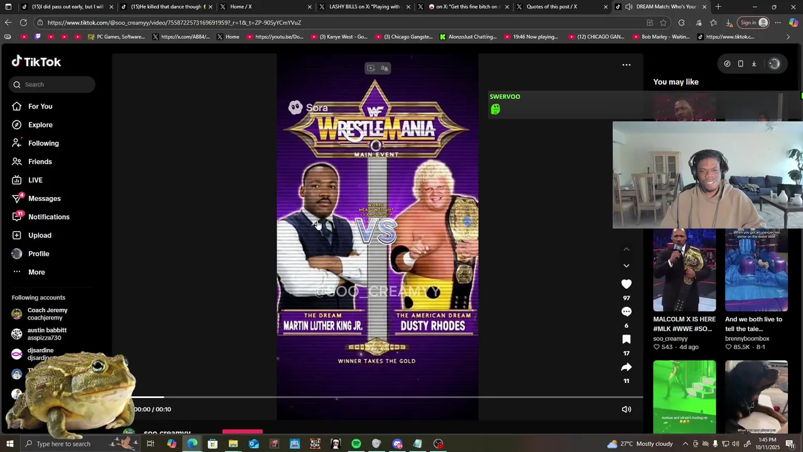Open Messages in the sidebar

pos(44,198)
